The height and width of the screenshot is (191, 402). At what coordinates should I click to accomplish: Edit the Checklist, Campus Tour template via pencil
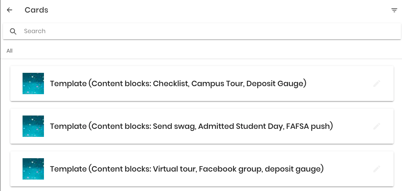[x=376, y=83]
